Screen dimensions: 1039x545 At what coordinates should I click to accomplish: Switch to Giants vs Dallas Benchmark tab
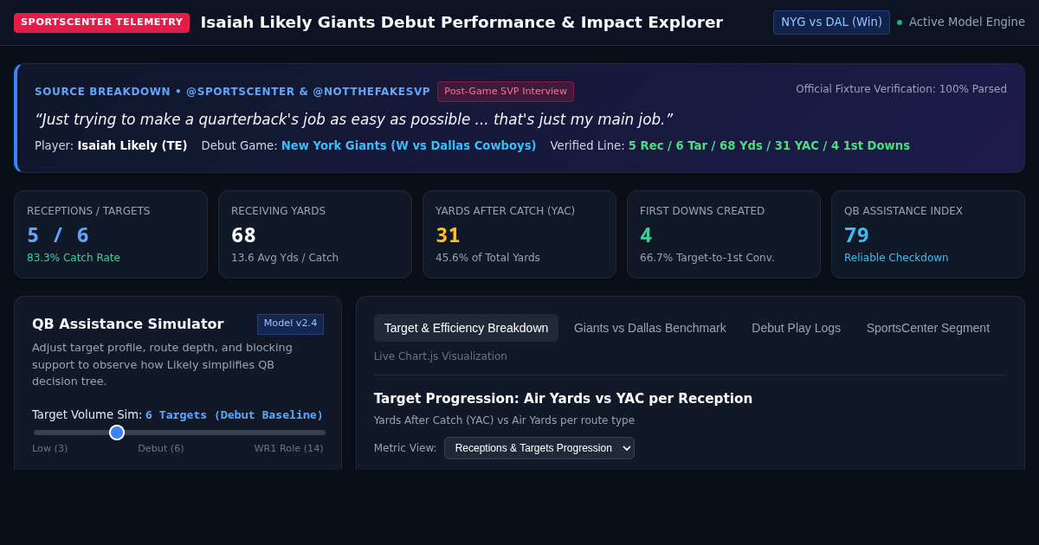click(x=650, y=328)
